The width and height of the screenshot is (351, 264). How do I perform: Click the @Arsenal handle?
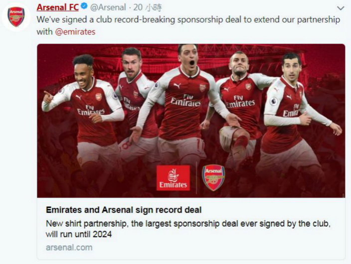tap(108, 7)
